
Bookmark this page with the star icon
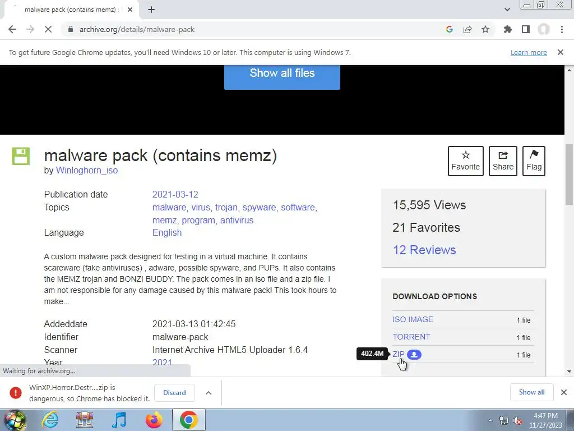[485, 29]
